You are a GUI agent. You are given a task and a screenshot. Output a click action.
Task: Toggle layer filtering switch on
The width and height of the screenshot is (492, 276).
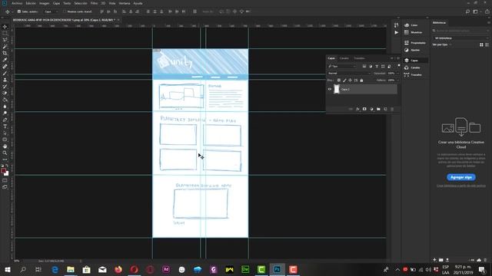(x=399, y=66)
